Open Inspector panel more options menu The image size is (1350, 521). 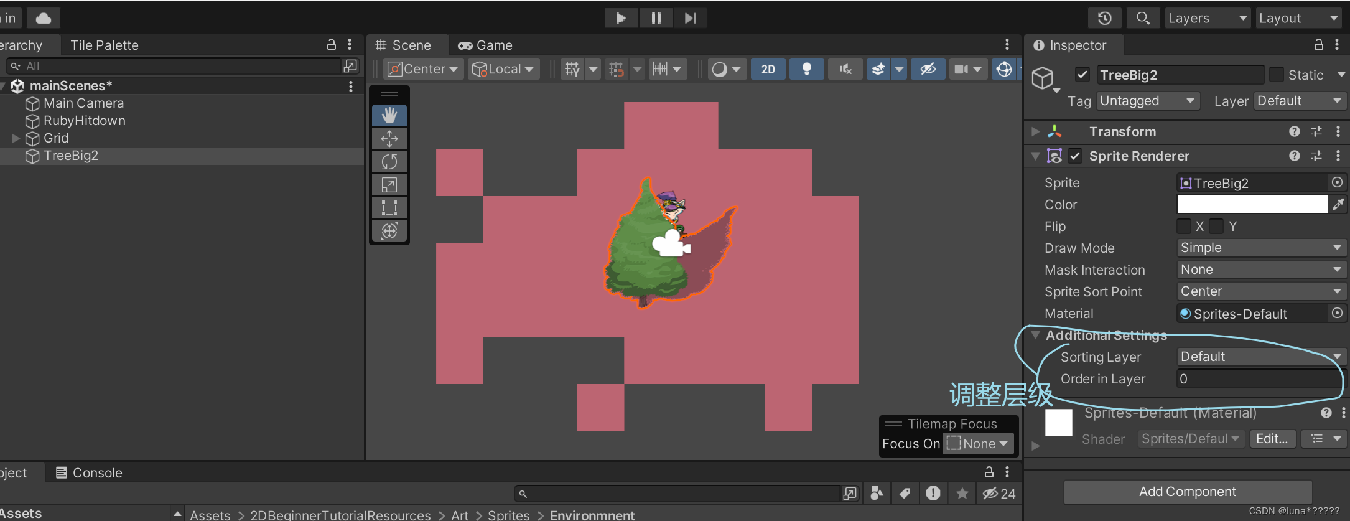pyautogui.click(x=1337, y=45)
